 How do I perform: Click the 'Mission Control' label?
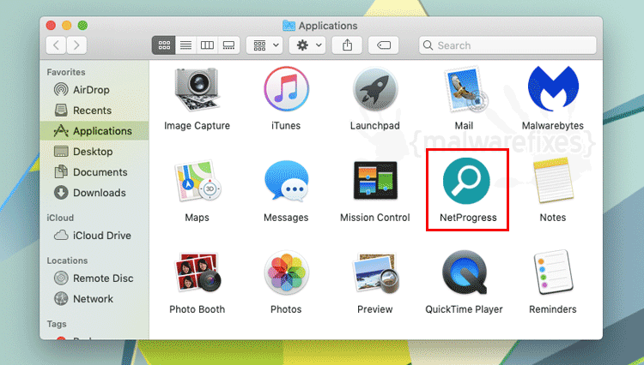point(375,218)
